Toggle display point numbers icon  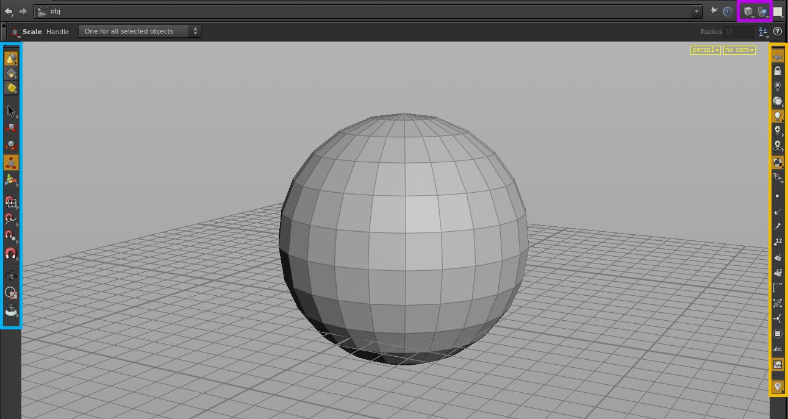point(778,242)
